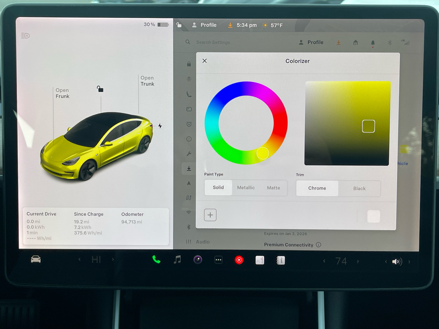Expand volume controls with the right chevron
This screenshot has width=439, height=329.
pyautogui.click(x=409, y=261)
